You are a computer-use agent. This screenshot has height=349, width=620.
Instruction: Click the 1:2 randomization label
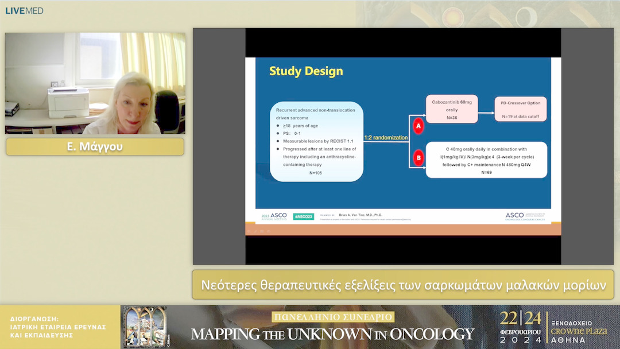[x=386, y=138]
